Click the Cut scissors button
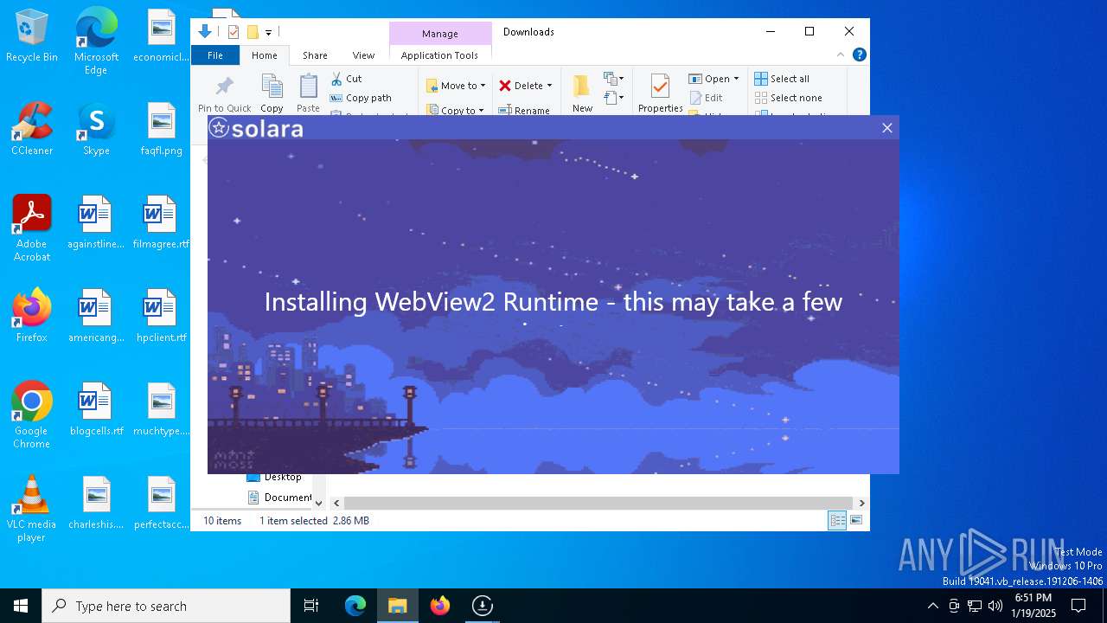This screenshot has height=623, width=1107. [346, 79]
